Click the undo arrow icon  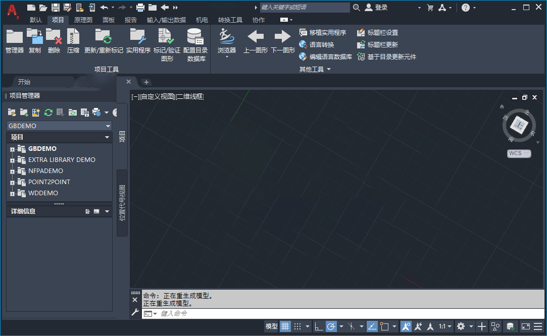coord(104,8)
